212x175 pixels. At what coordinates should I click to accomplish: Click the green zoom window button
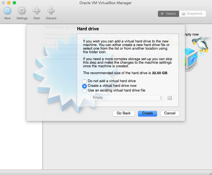(14, 3)
